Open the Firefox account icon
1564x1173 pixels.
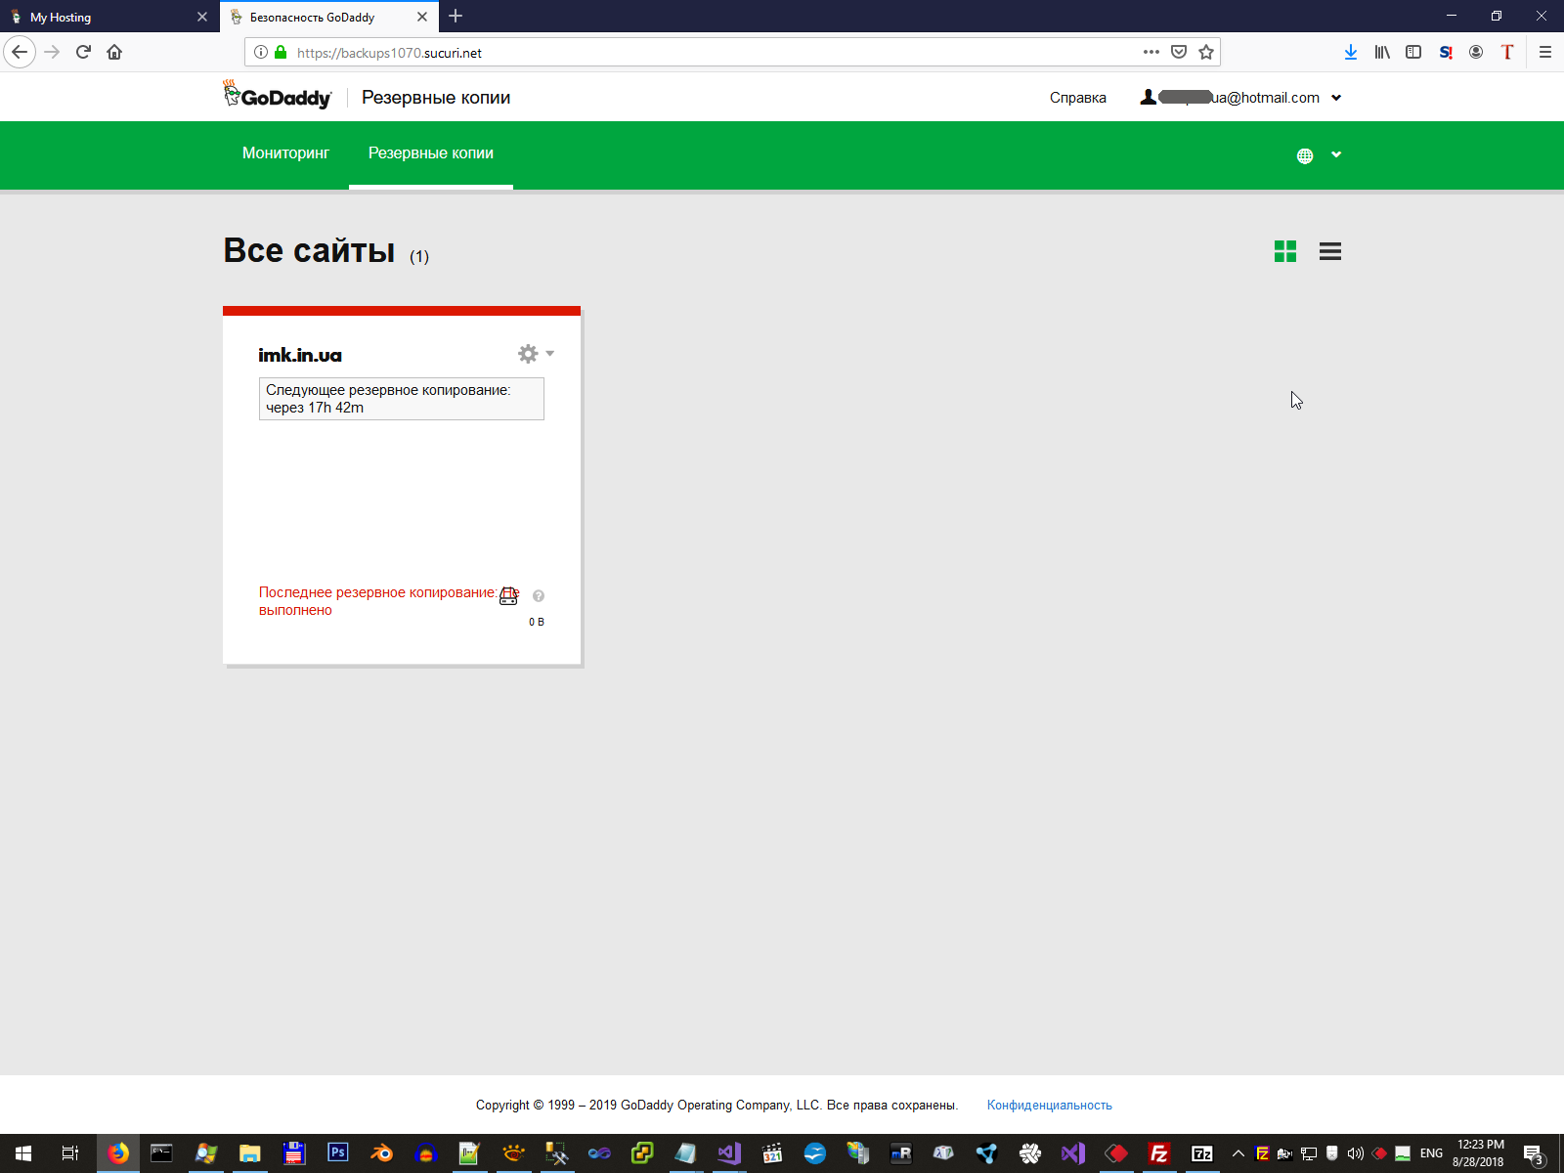click(x=1476, y=52)
